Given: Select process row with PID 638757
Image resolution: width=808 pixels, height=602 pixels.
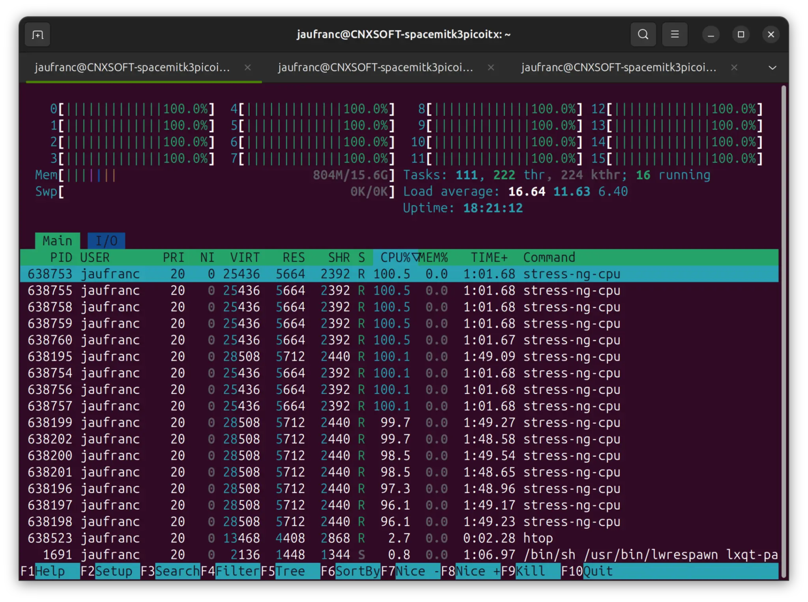Looking at the screenshot, I should pos(399,406).
